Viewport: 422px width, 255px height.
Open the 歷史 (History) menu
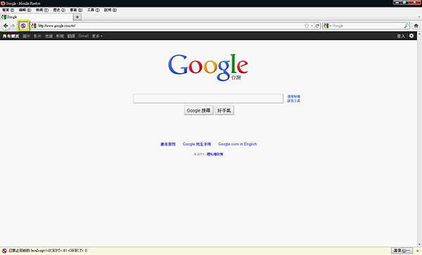pos(59,11)
